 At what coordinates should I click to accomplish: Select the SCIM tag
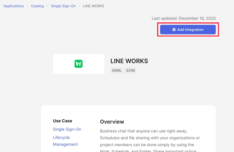[130, 70]
